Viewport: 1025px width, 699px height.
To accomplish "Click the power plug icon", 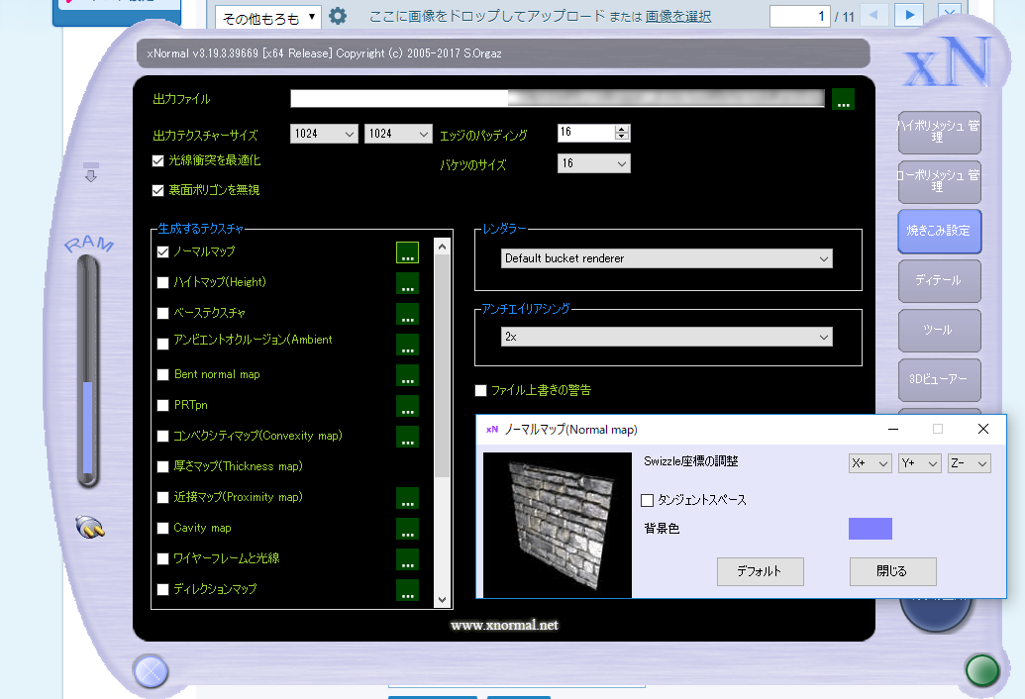I will [89, 527].
